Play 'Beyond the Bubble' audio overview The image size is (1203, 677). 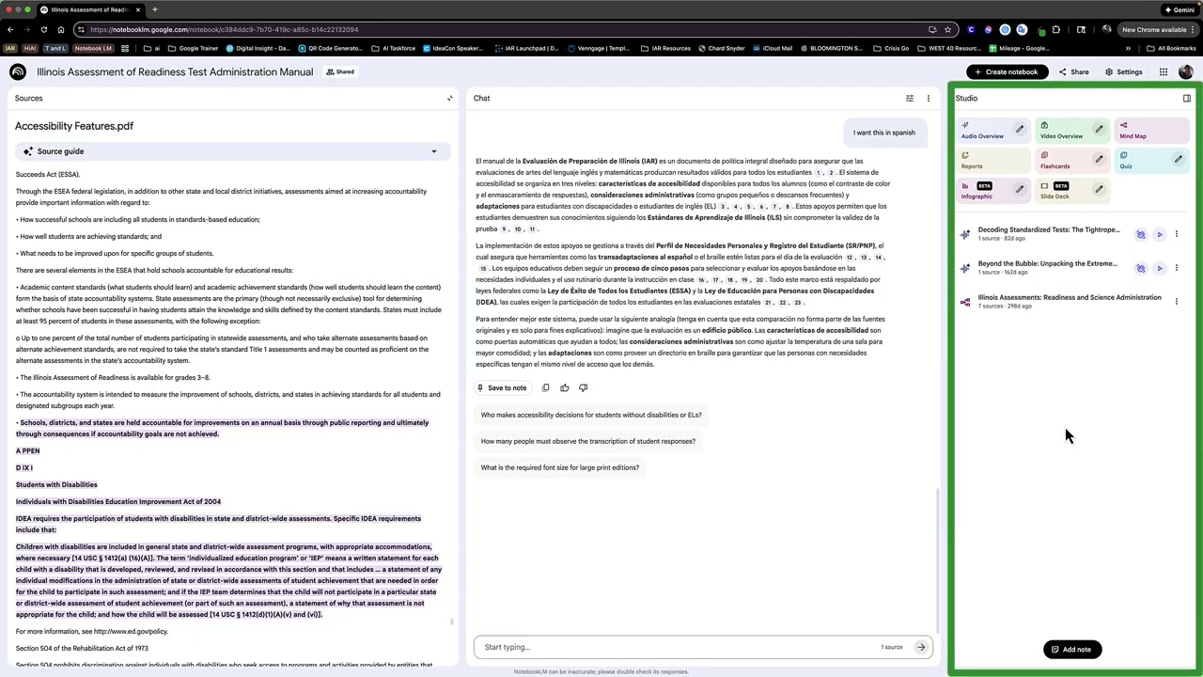click(1160, 268)
